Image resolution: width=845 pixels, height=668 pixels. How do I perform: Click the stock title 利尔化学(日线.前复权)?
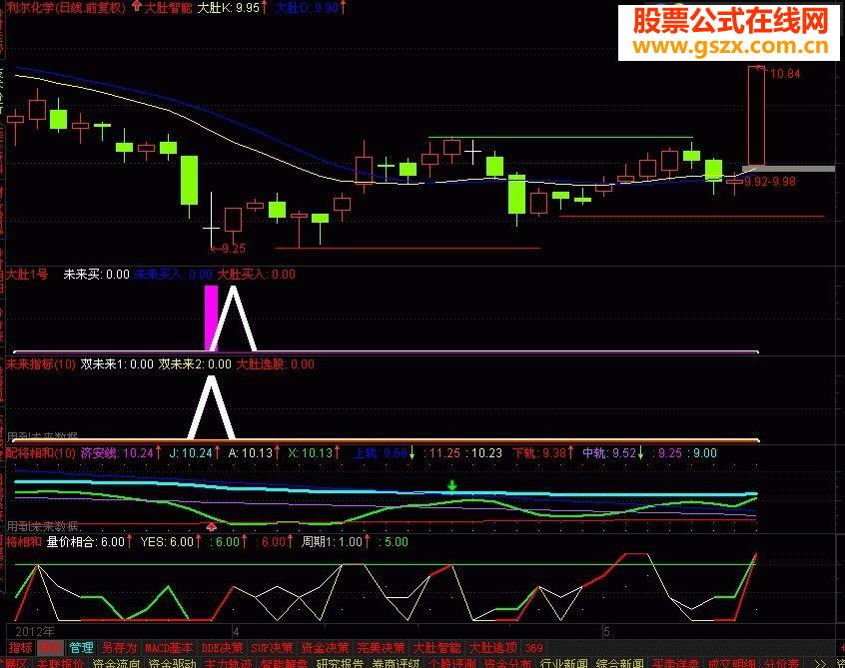66,8
